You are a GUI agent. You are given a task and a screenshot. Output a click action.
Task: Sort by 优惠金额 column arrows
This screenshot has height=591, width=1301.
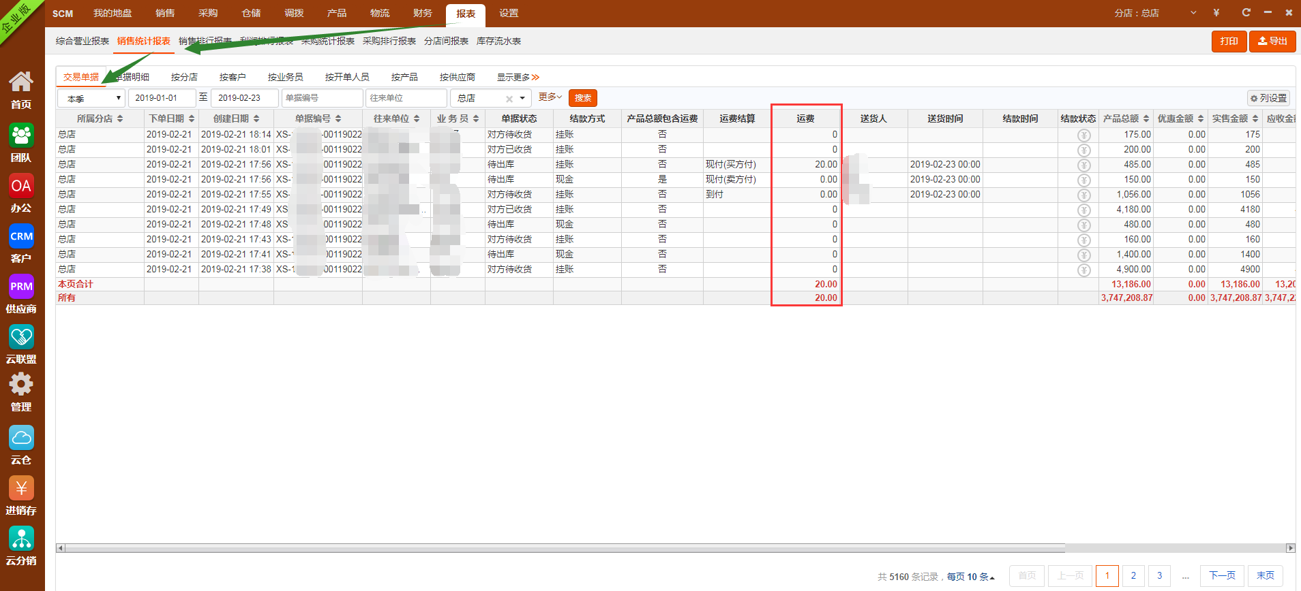point(1201,118)
